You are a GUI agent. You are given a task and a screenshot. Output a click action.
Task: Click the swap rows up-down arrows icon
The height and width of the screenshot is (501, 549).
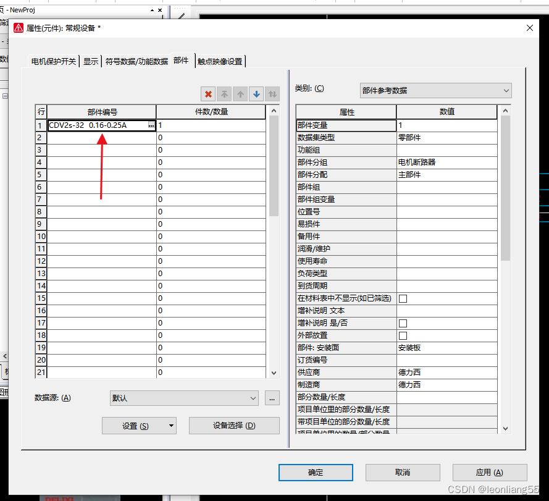tap(272, 95)
